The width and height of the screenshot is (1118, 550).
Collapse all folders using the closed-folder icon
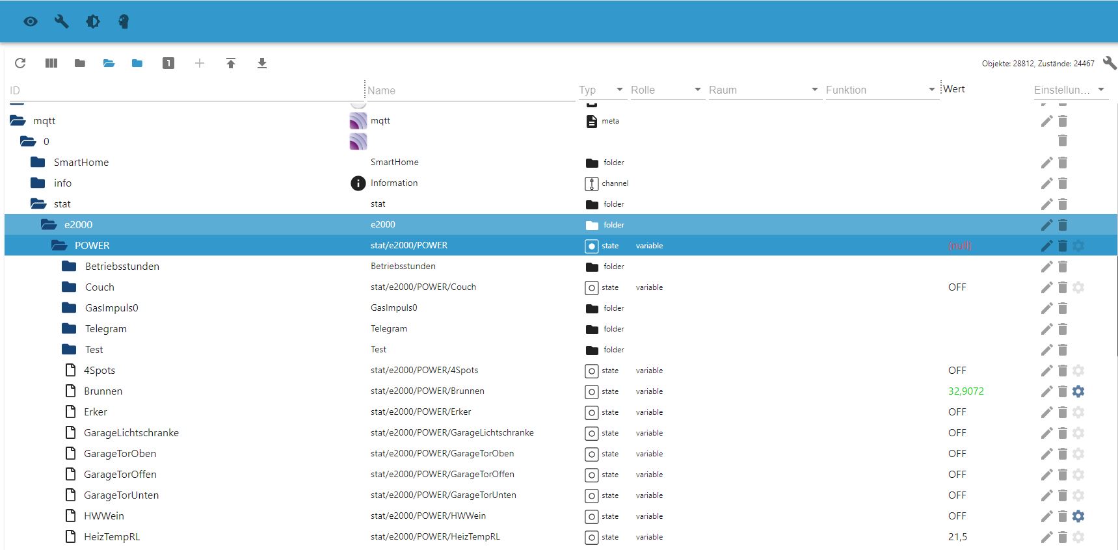pos(80,63)
